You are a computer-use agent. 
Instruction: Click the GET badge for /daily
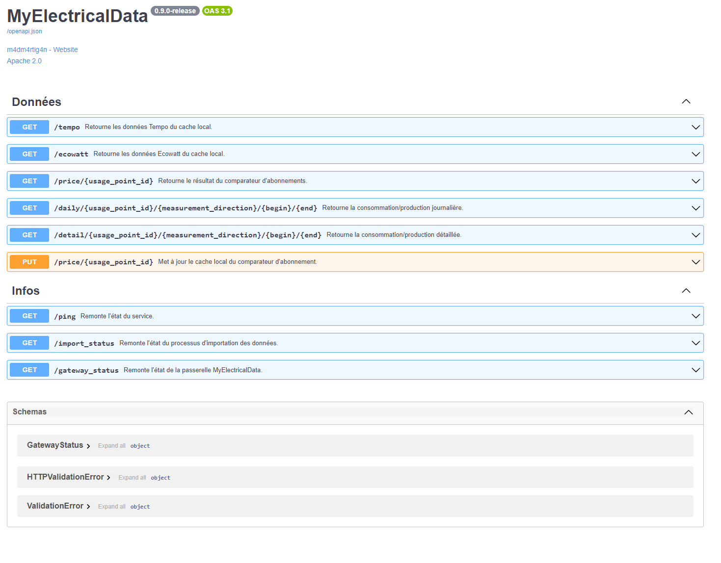coord(29,208)
